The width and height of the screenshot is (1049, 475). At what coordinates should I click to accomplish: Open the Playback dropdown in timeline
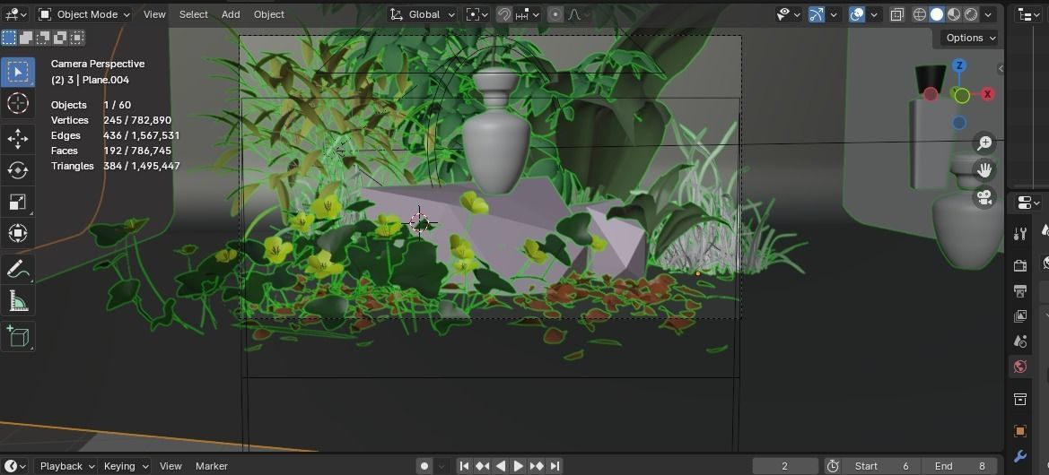(66, 466)
